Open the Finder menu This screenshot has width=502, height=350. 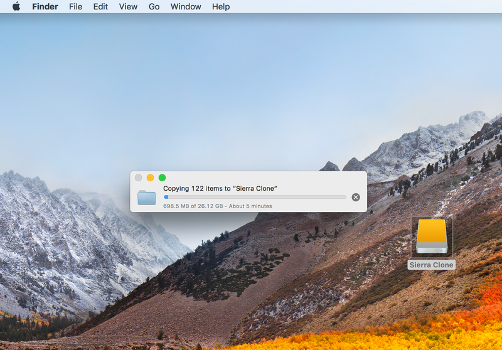tap(45, 7)
